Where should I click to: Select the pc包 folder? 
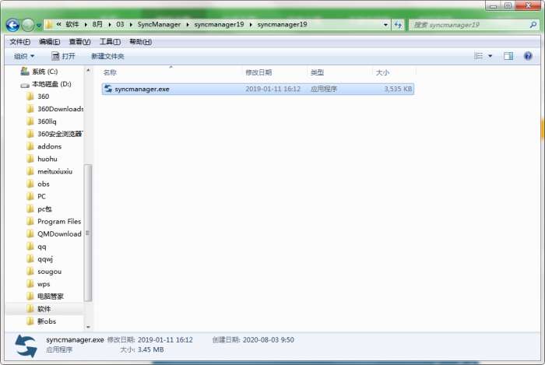click(44, 209)
